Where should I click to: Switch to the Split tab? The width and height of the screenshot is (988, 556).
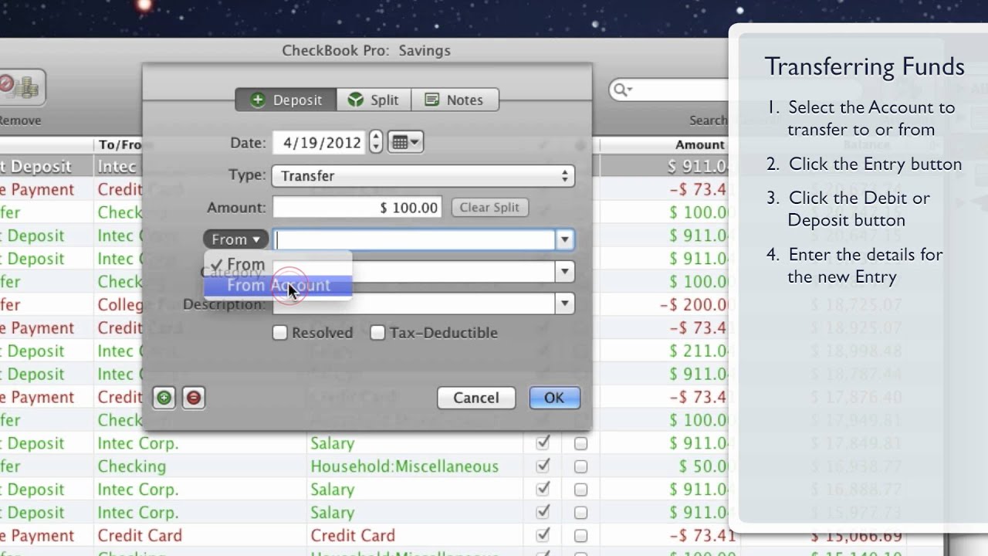click(374, 100)
